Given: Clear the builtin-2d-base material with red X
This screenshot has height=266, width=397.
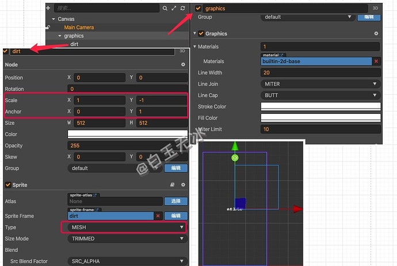Looking at the screenshot, I should click(376, 61).
